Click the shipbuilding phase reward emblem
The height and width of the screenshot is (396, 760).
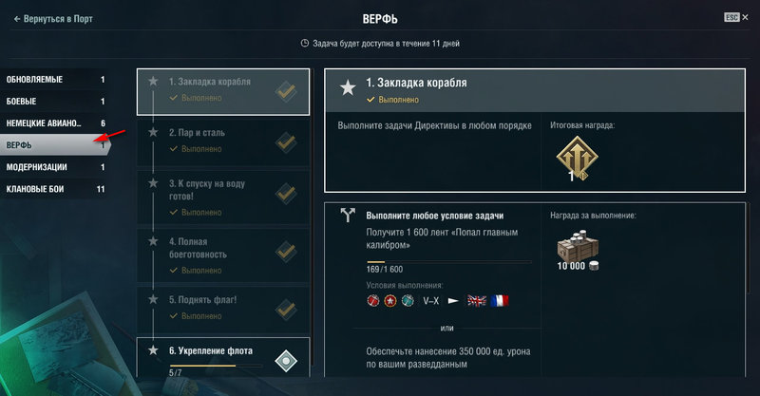point(571,155)
